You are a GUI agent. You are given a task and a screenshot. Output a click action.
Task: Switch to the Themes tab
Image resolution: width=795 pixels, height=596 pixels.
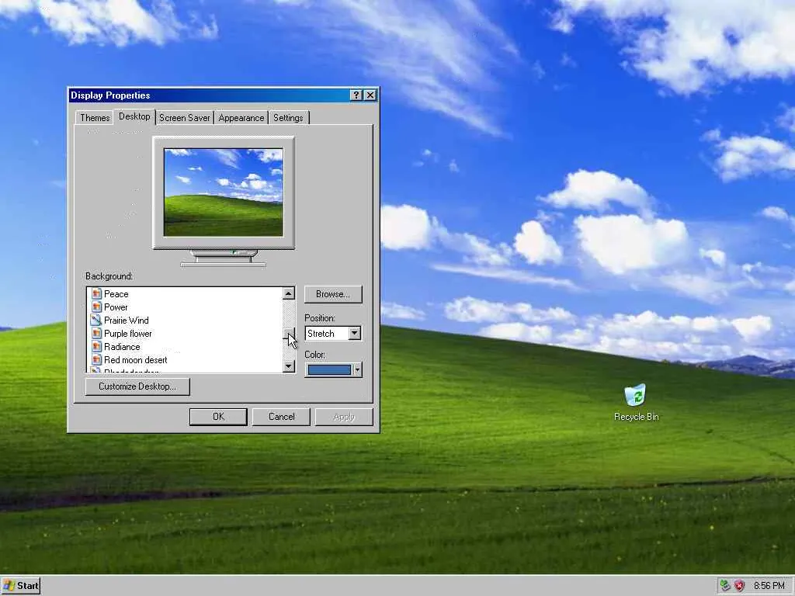[x=95, y=118]
